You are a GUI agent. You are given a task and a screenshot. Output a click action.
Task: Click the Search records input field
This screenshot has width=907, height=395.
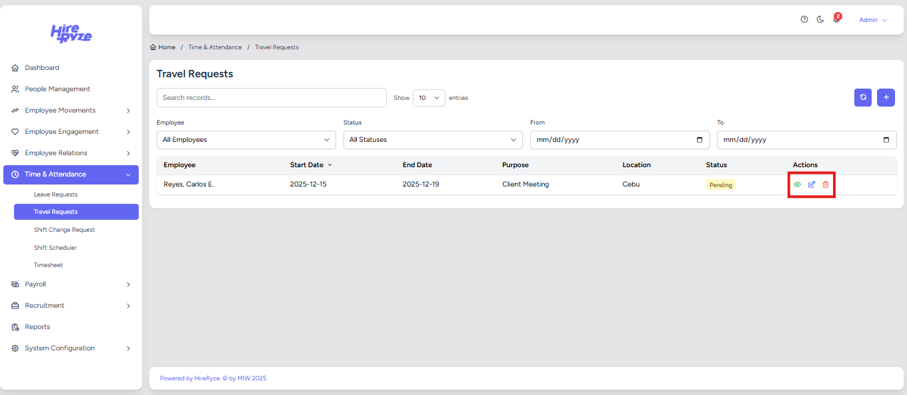click(271, 98)
